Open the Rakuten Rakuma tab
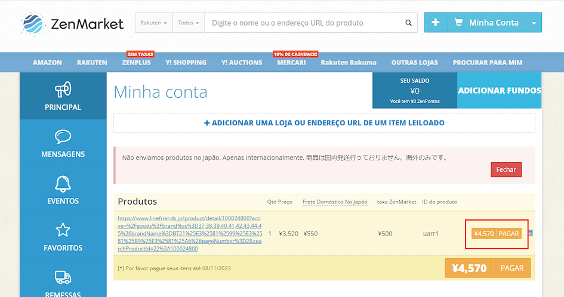Screen dimensions: 564x297 tap(349, 63)
